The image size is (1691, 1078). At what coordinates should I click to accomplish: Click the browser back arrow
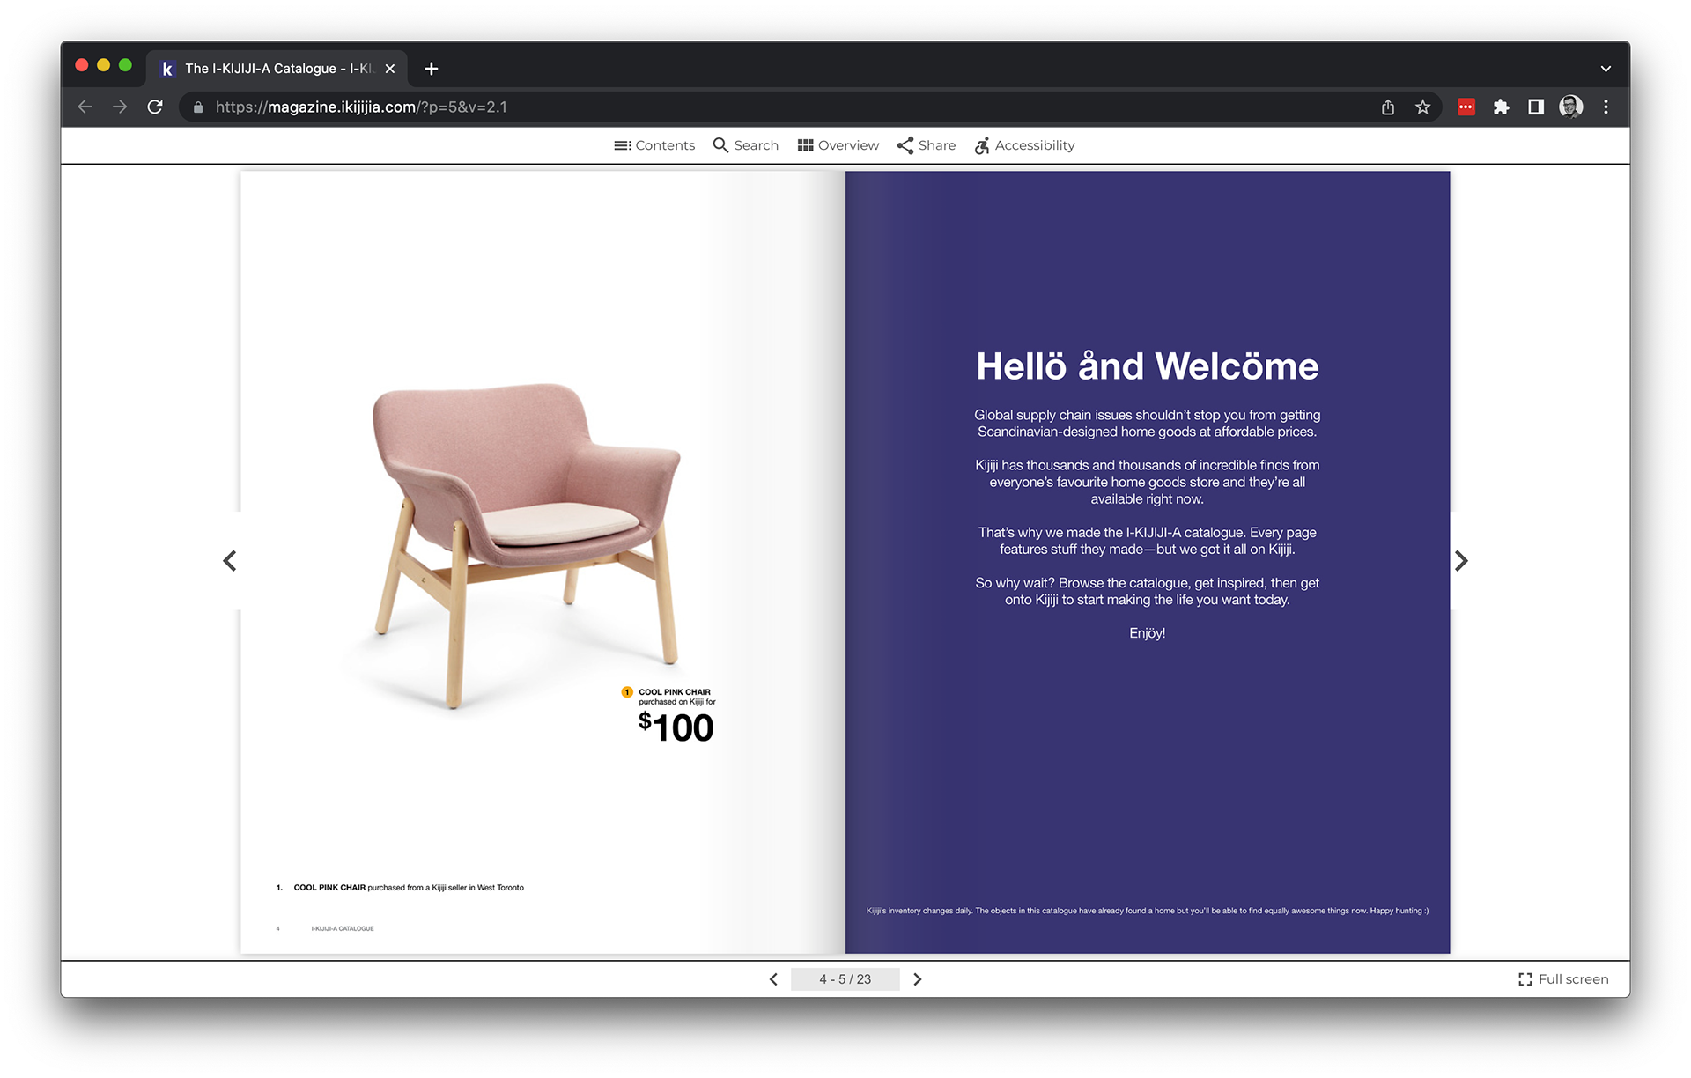85,107
